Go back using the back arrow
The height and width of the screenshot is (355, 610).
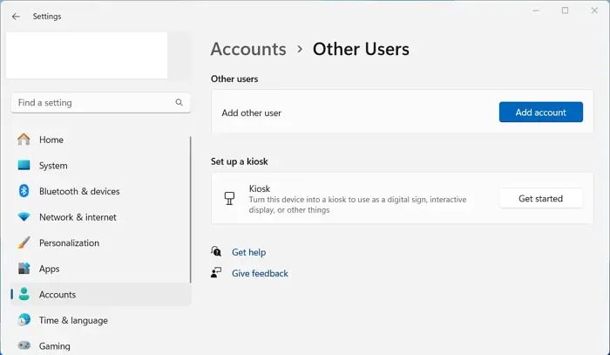[x=16, y=16]
